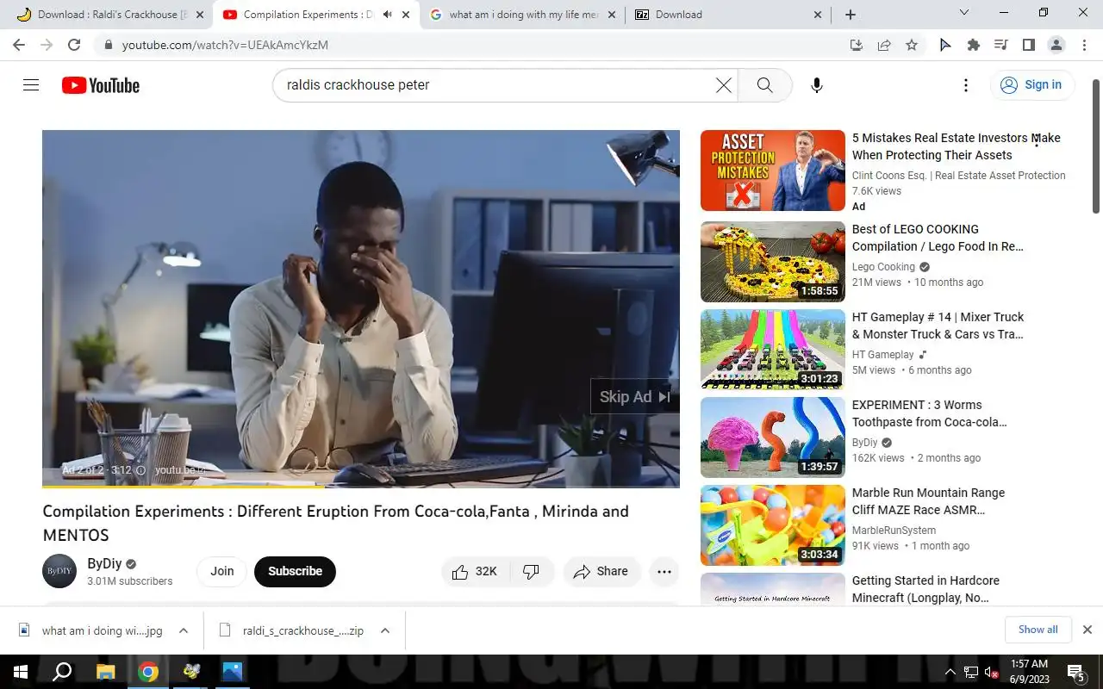Screen dimensions: 1103x689
Task: Share the video
Action: tap(601, 571)
